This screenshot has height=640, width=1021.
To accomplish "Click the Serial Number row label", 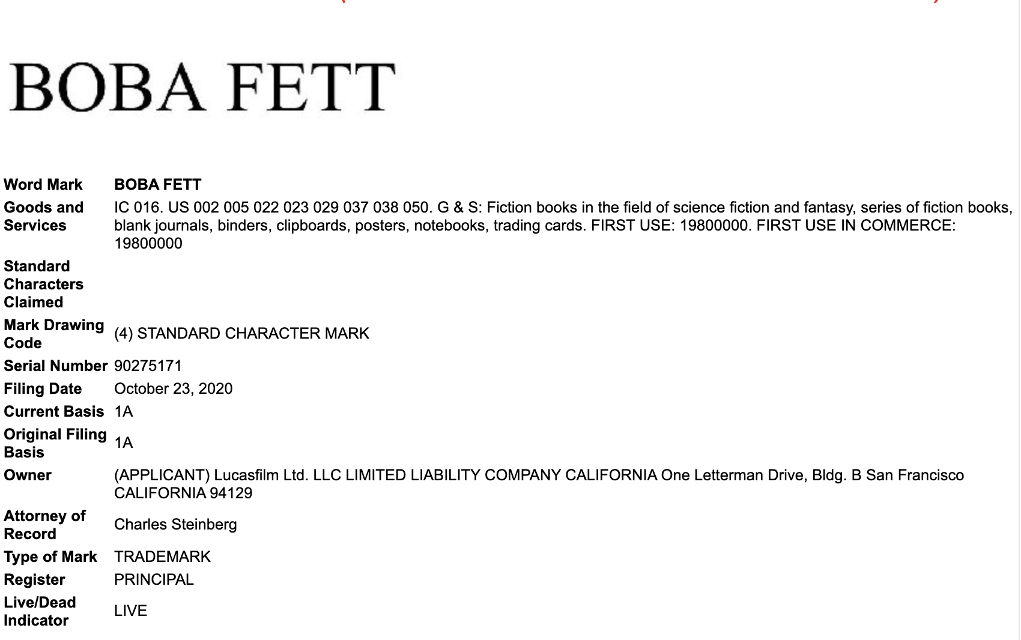I will pos(55,366).
